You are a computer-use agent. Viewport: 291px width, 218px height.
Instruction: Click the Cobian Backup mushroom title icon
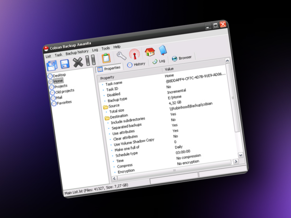pyautogui.click(x=46, y=49)
